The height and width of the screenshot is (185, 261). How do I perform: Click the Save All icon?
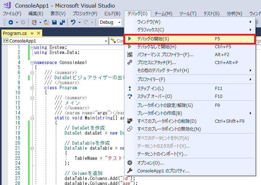(x=62, y=22)
